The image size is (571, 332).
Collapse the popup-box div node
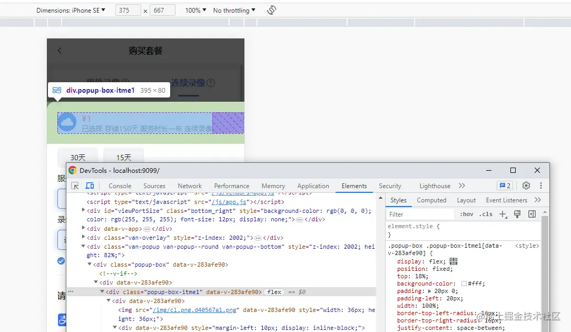pos(90,264)
